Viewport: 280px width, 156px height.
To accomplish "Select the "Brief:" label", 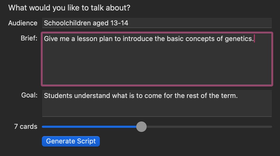I will 29,38.
